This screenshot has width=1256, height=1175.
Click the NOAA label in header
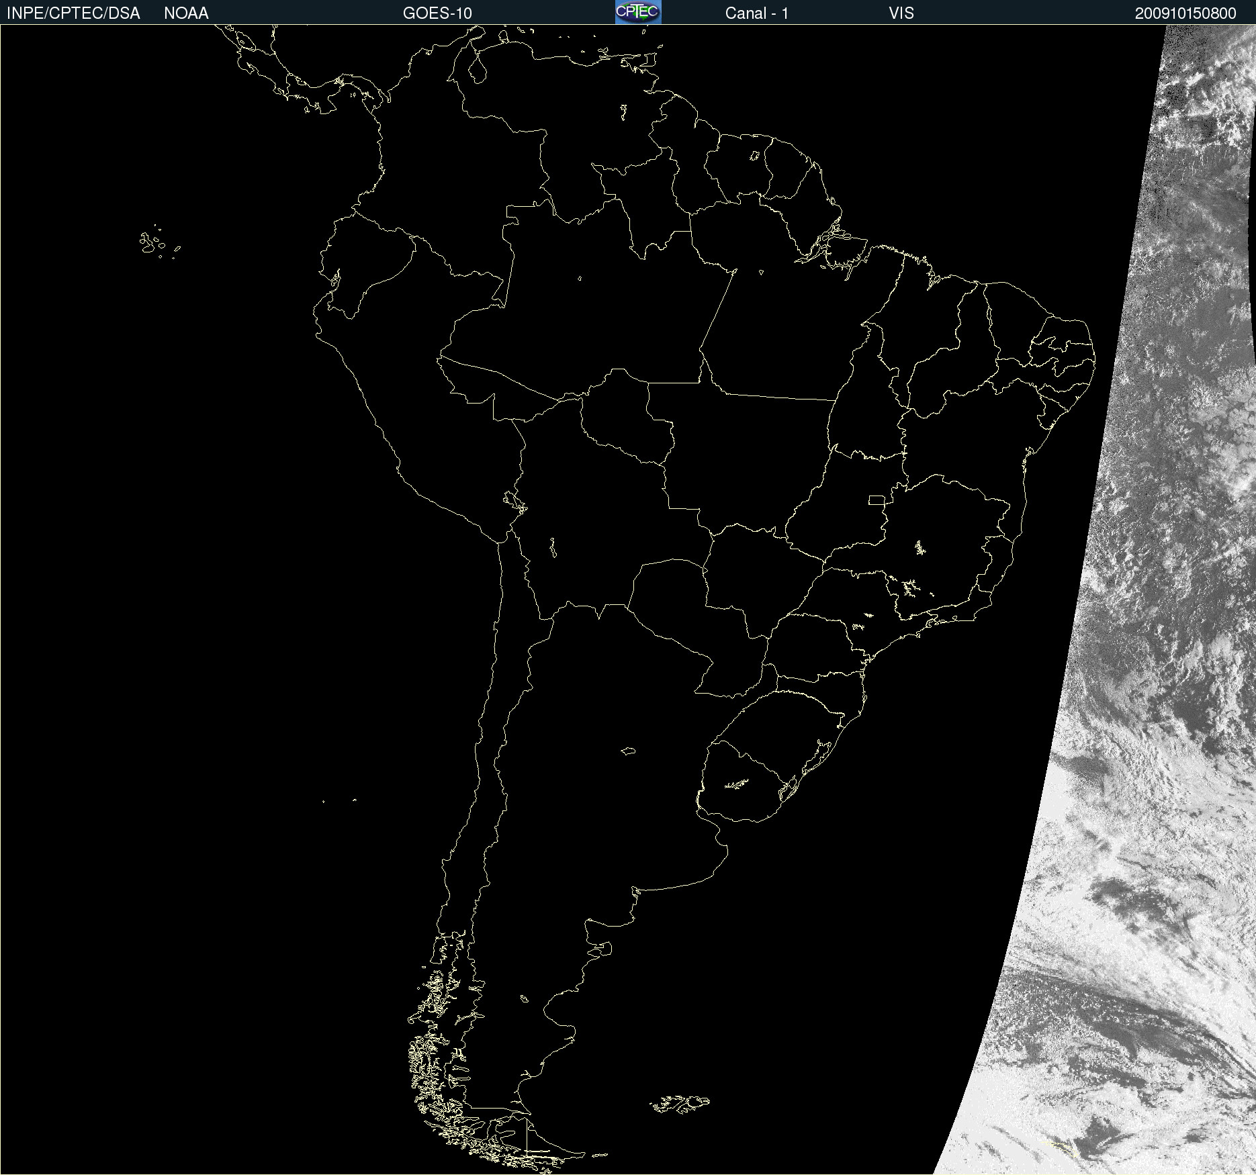click(186, 13)
